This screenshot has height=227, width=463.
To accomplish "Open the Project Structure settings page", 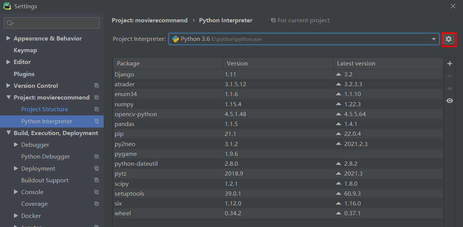I will click(x=45, y=109).
